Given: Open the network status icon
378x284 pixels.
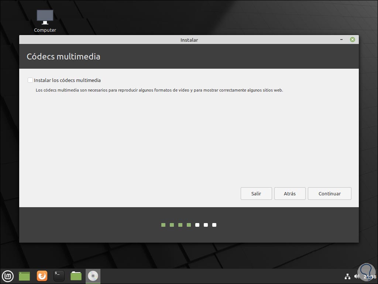Looking at the screenshot, I should pyautogui.click(x=347, y=276).
